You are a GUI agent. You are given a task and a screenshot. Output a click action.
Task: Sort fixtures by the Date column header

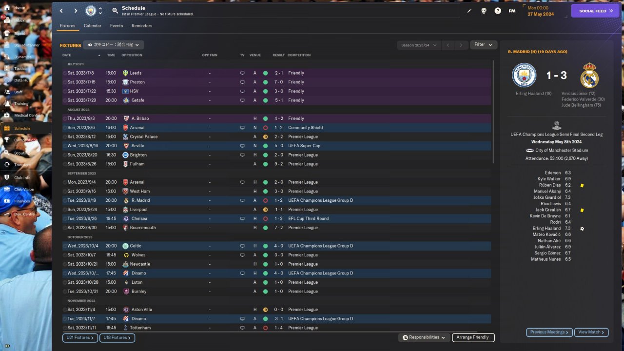[67, 55]
